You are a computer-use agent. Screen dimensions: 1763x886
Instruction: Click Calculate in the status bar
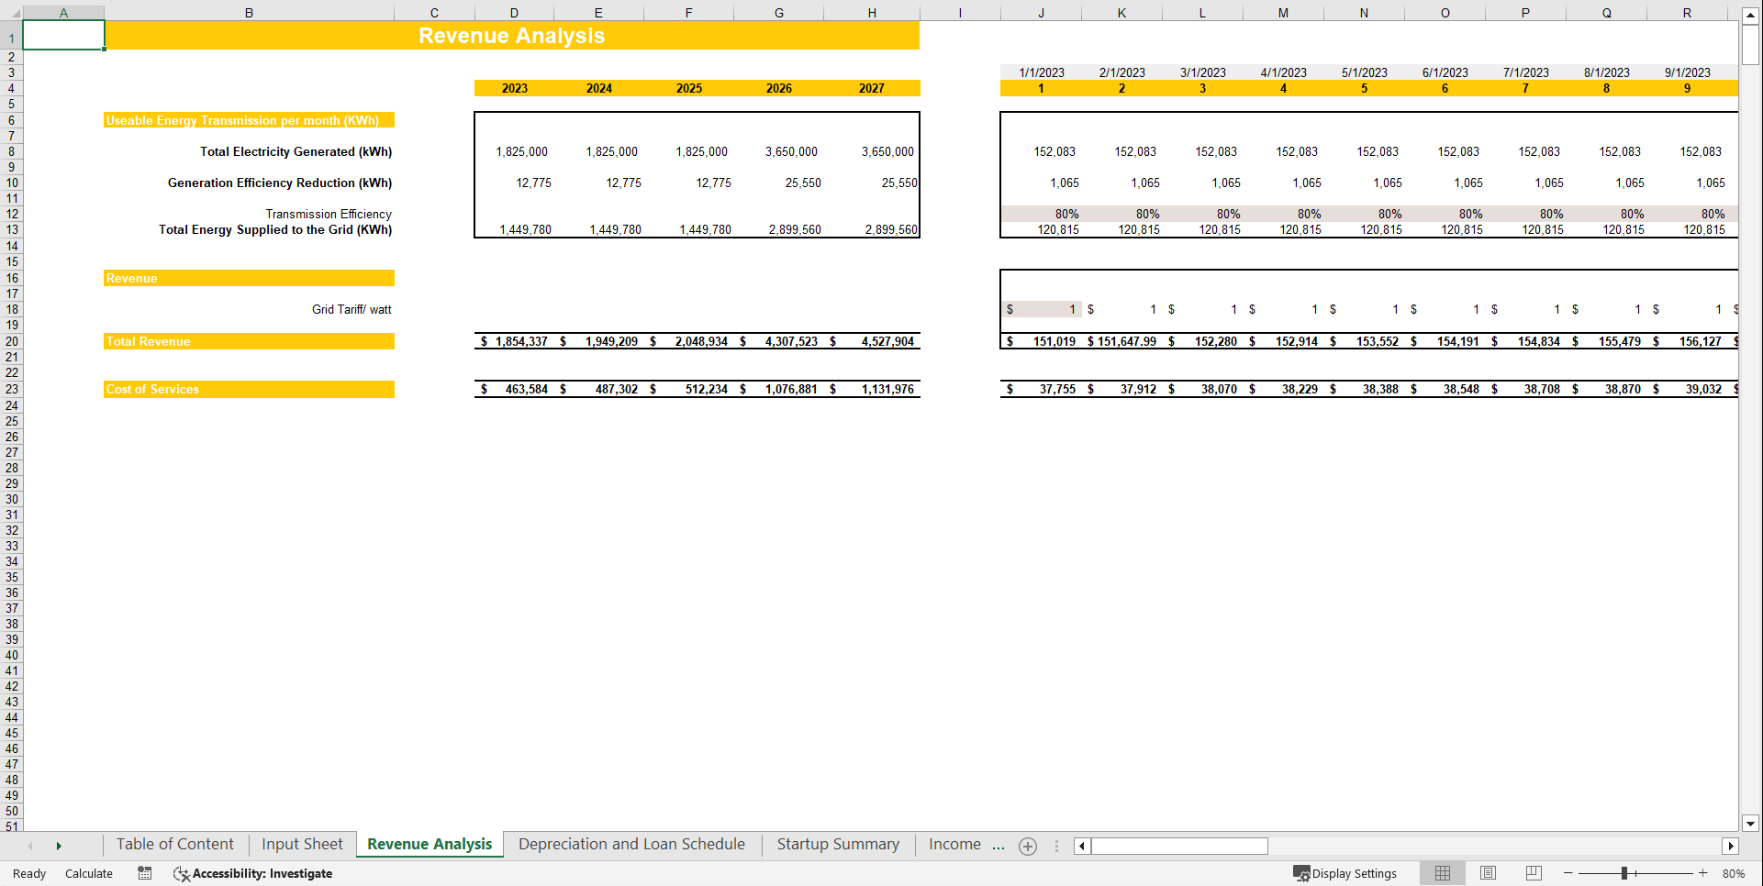click(88, 873)
